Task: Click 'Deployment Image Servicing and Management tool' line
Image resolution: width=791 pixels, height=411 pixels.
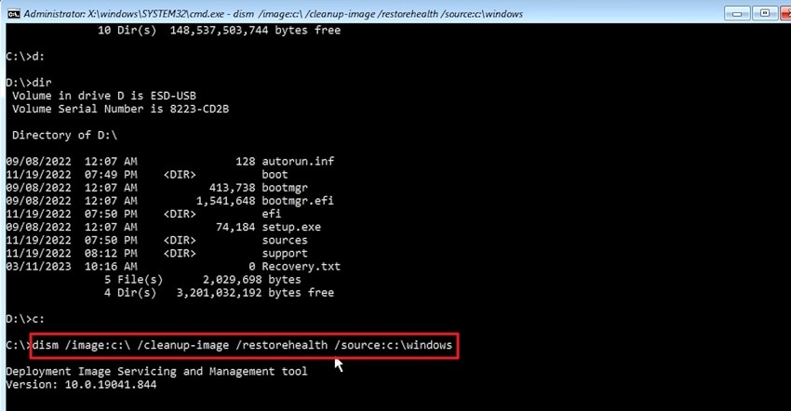Action: click(156, 372)
